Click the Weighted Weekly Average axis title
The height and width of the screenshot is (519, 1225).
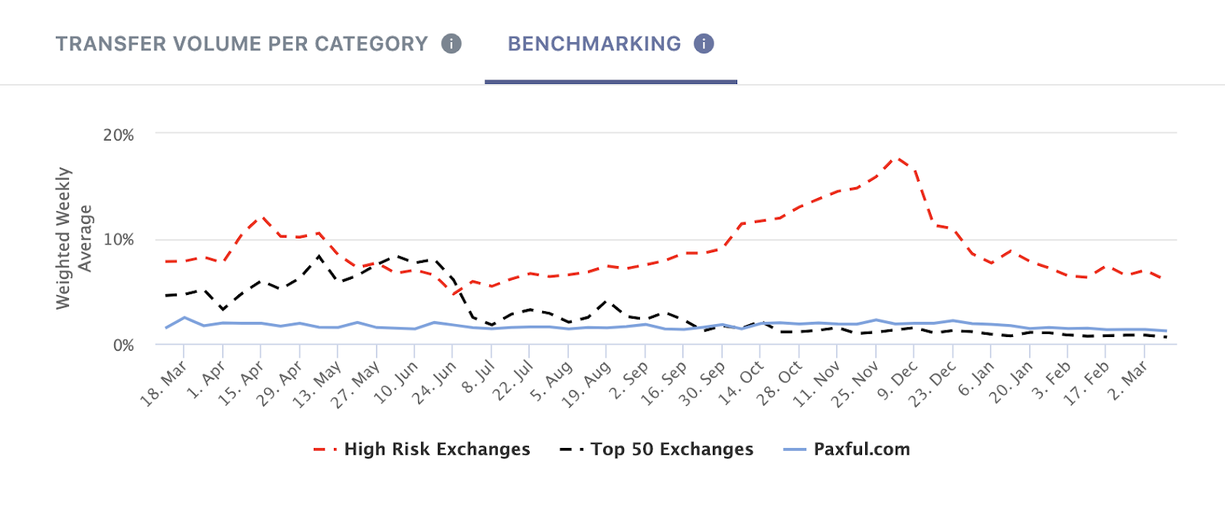coord(73,238)
